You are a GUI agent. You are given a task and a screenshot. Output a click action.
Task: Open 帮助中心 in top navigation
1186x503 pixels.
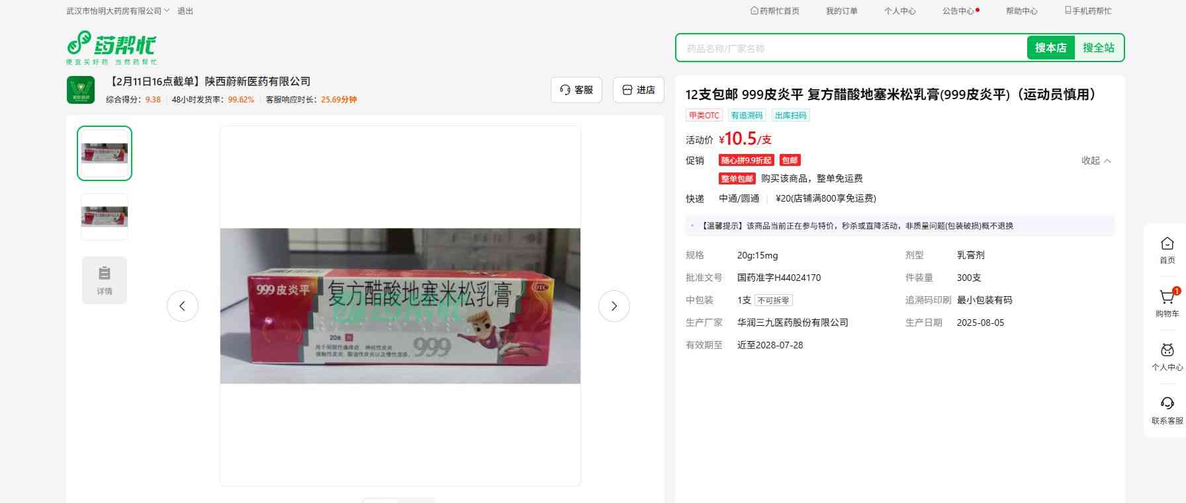1021,11
